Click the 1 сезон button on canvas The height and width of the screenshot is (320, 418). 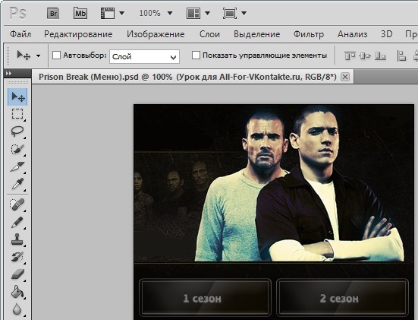coord(205,298)
